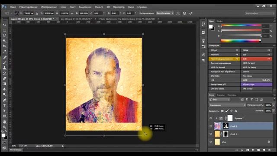The image size is (277, 156).
Task: Open the Файл menu
Action: 13,7
